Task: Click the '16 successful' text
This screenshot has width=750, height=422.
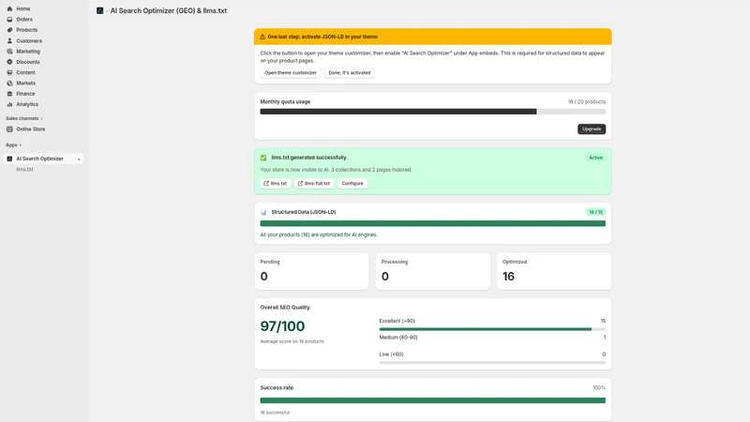Action: point(275,413)
